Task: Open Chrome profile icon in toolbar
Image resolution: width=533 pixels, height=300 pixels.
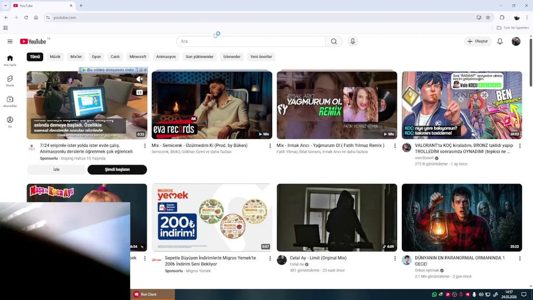Action: (517, 17)
